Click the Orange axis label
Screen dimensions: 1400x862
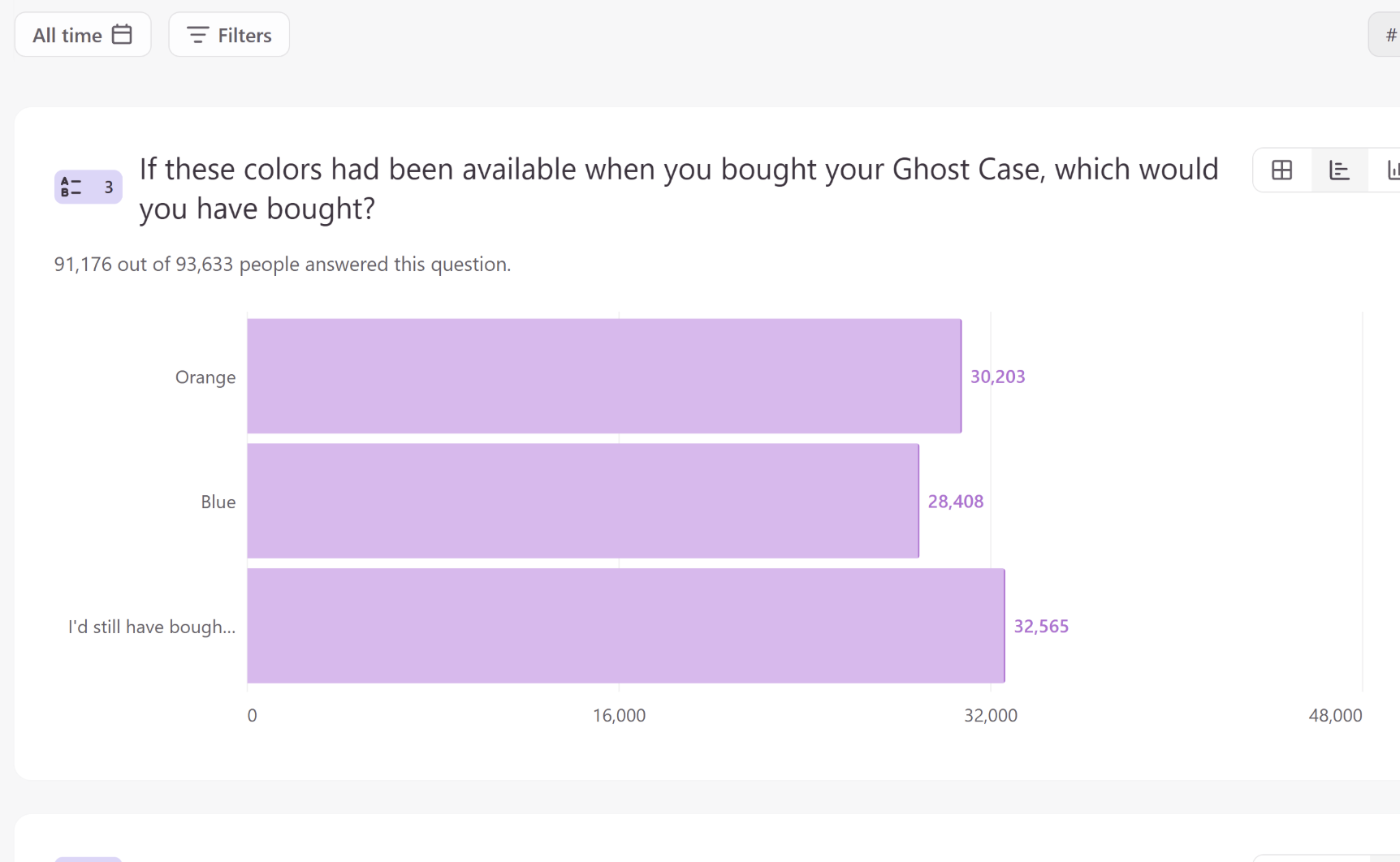205,377
